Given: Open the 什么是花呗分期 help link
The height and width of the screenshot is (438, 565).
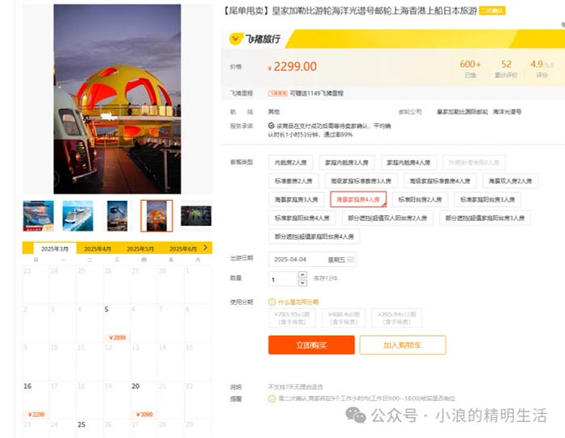Looking at the screenshot, I should pyautogui.click(x=299, y=302).
